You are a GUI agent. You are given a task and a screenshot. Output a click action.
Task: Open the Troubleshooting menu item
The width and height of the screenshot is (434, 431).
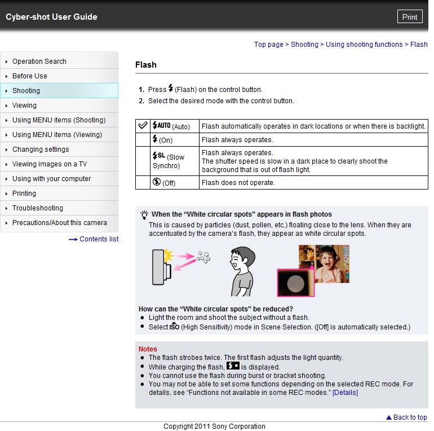[38, 208]
